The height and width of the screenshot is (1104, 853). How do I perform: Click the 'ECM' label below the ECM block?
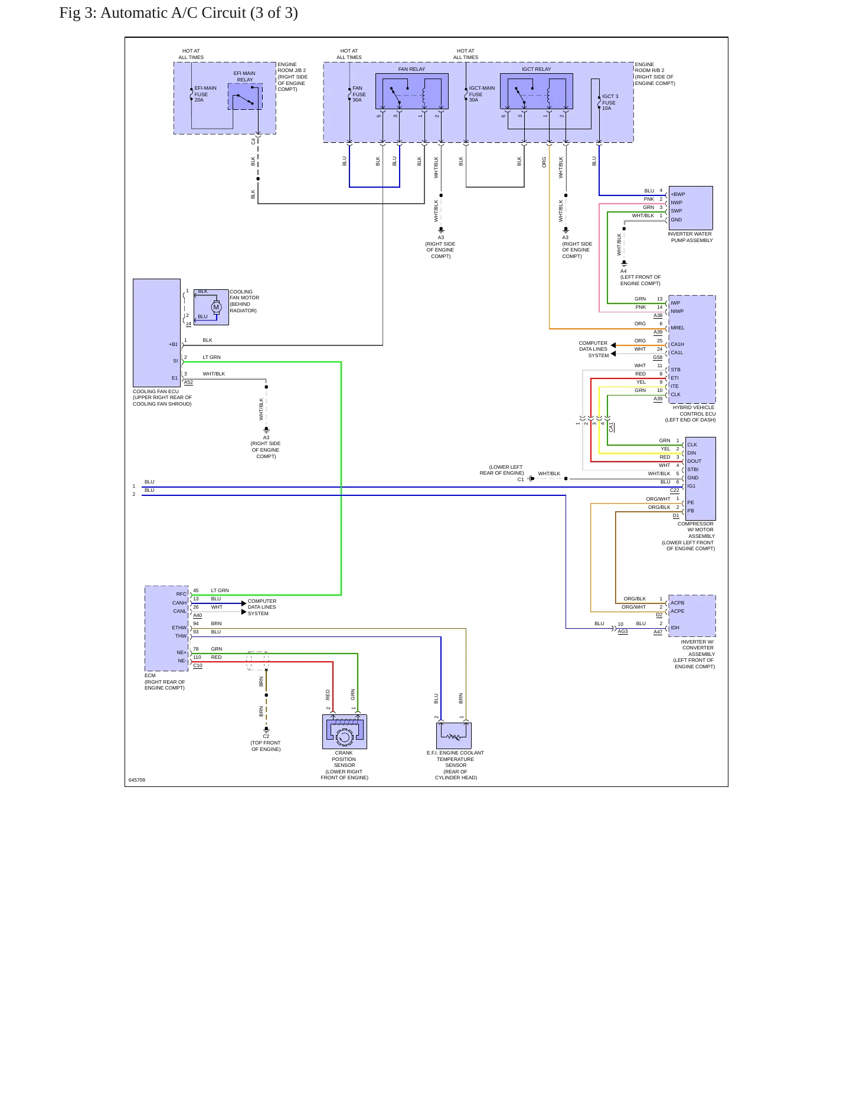[x=150, y=675]
